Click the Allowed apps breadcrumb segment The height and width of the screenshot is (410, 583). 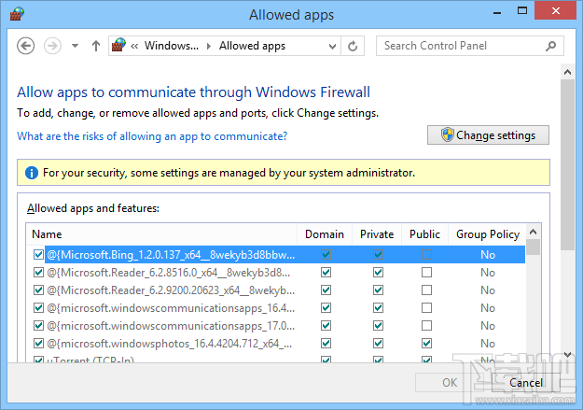252,46
